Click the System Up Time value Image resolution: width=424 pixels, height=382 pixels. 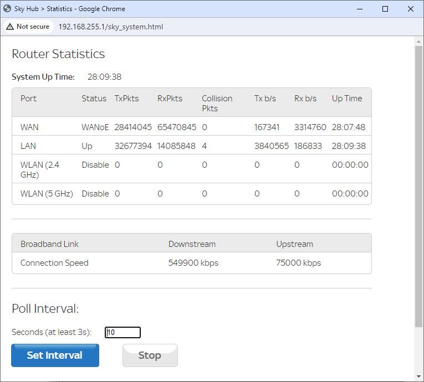click(104, 77)
